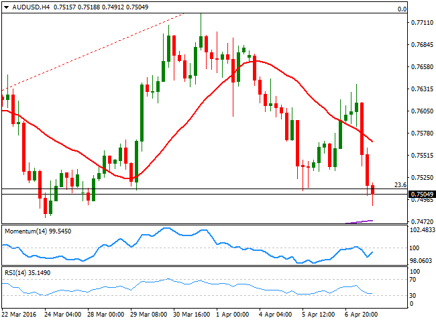Click the 0.75515 price axis value
Viewport: 436px width, 322px height.
422,155
